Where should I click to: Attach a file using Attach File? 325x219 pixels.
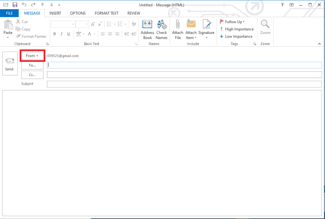point(178,30)
